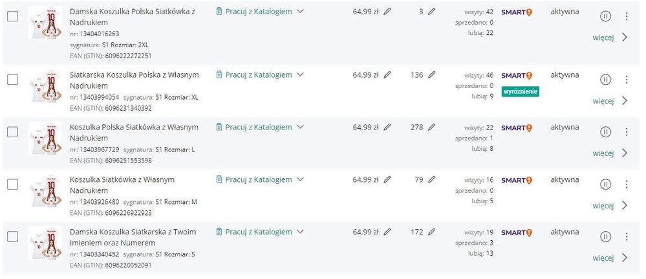Open Pracuj z Katalogiem arrow for Rozmiar L
This screenshot has height=279, width=646.
[300, 128]
